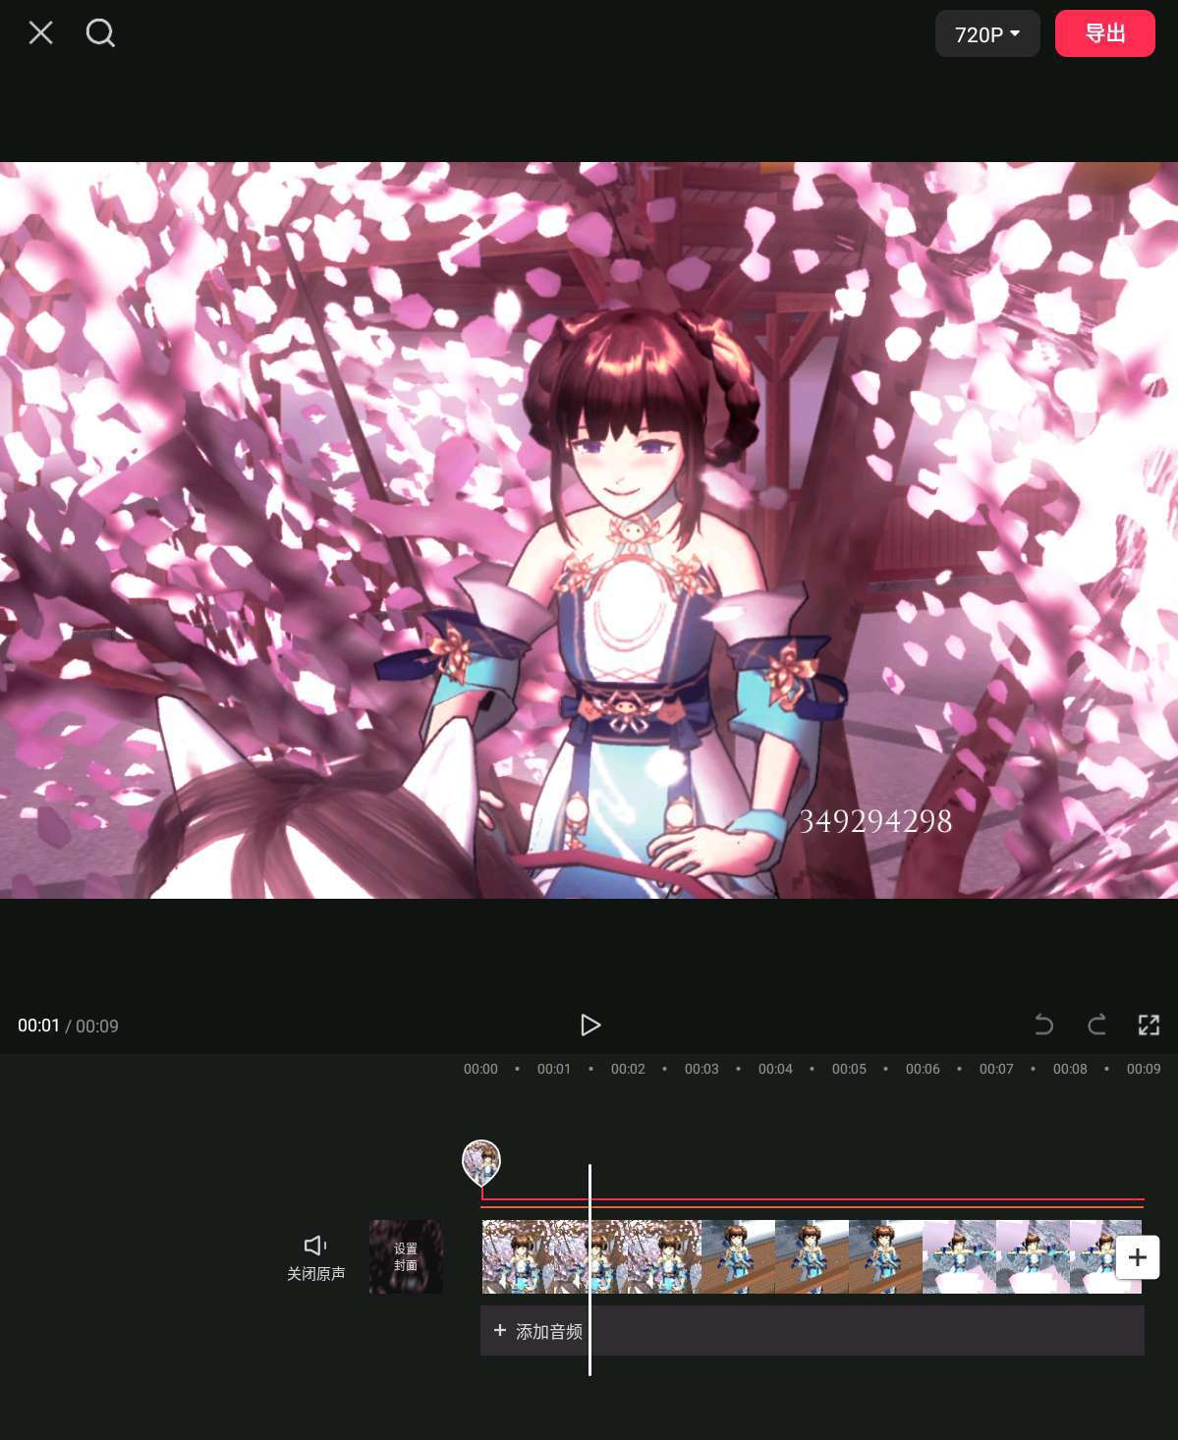Play the video preview

click(x=589, y=1025)
